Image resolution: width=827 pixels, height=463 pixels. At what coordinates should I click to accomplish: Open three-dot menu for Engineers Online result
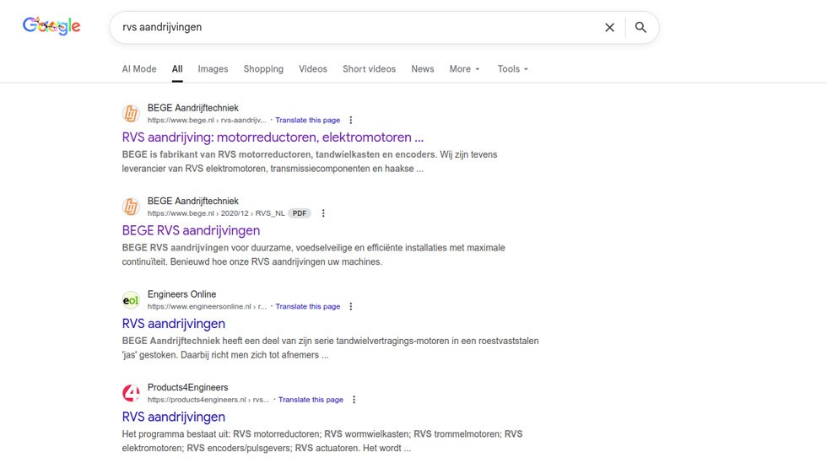point(351,306)
